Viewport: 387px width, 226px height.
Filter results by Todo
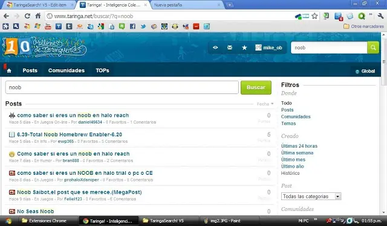[x=286, y=103]
